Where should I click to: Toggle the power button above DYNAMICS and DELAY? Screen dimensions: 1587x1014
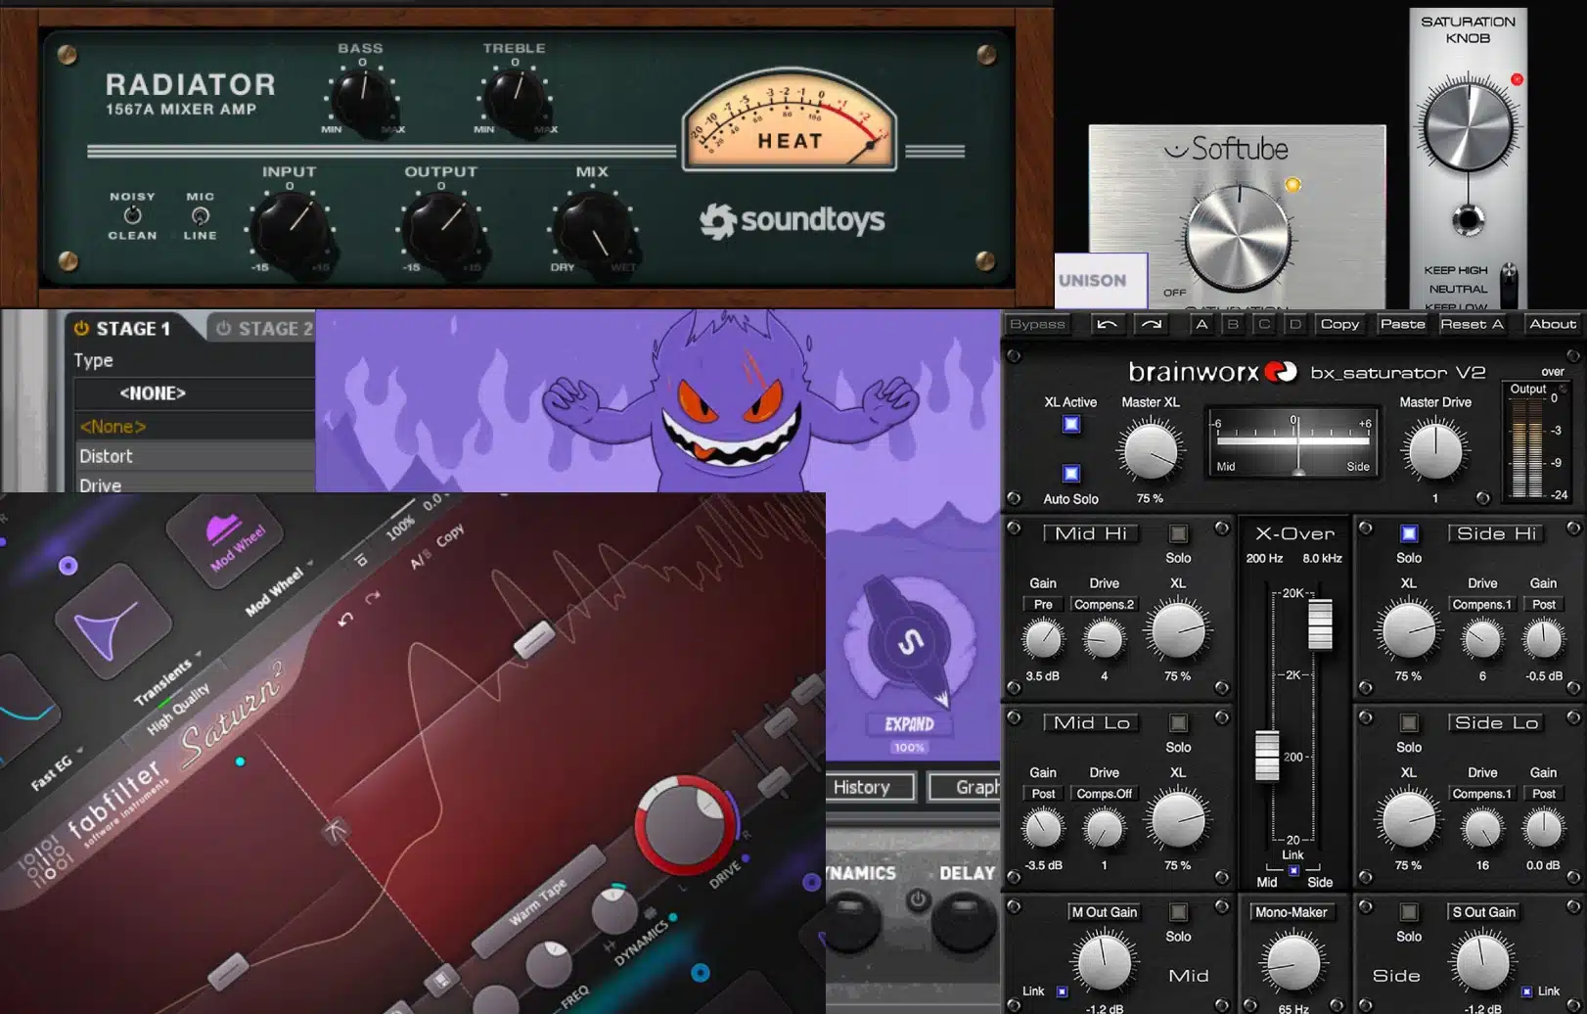click(x=917, y=899)
